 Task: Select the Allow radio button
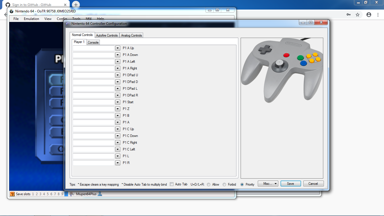(x=209, y=184)
